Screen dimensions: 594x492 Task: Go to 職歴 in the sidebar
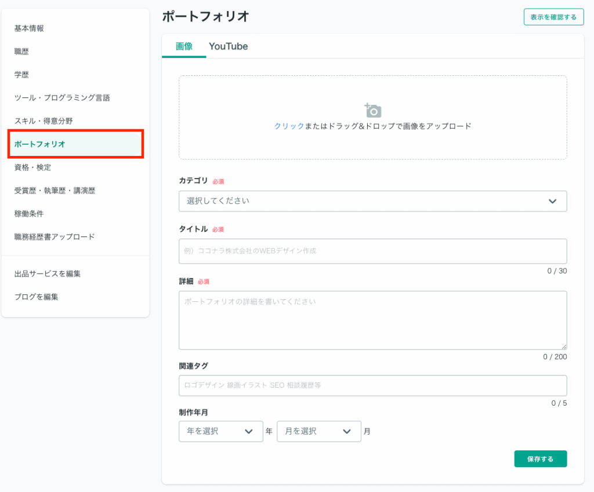pos(21,52)
